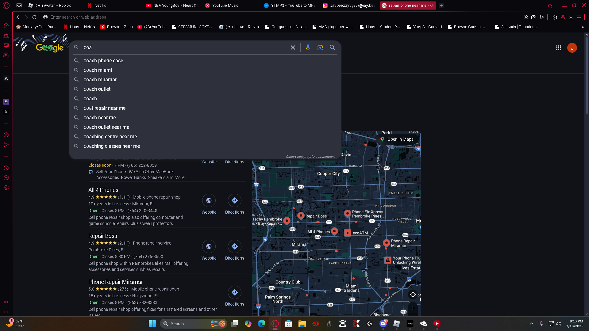The image size is (589, 331).
Task: Center the map on your location
Action: (x=413, y=295)
